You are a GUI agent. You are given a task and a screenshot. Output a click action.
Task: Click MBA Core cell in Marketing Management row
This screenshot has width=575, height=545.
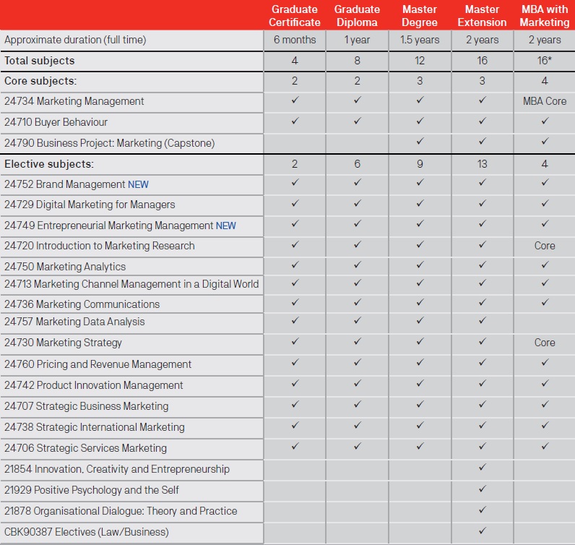545,101
